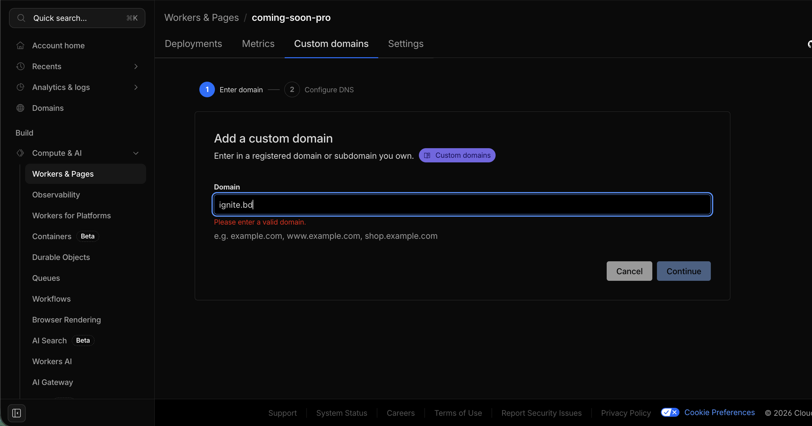
Task: Click step indicator 1 Enter domain
Action: coord(207,89)
